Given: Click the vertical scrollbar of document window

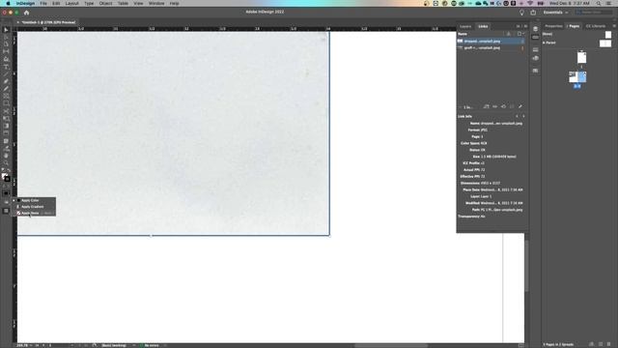Looking at the screenshot, I should [x=526, y=267].
